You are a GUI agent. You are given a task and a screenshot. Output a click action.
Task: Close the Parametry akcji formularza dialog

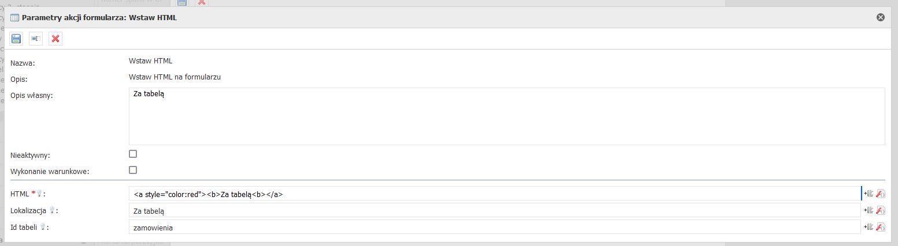pos(881,17)
